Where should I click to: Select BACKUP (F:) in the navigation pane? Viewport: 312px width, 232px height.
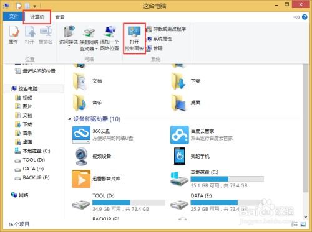(32, 178)
